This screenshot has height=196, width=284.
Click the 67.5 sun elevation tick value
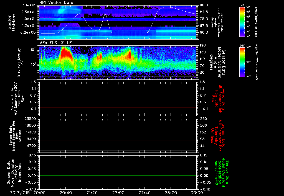point(204,26)
